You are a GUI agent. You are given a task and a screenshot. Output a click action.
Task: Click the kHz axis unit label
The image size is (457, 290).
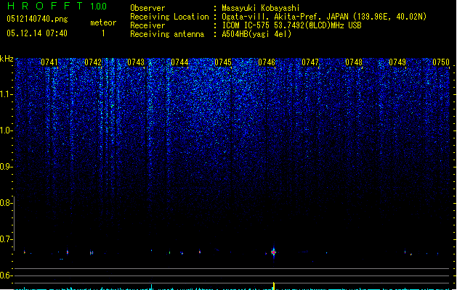pyautogui.click(x=7, y=59)
